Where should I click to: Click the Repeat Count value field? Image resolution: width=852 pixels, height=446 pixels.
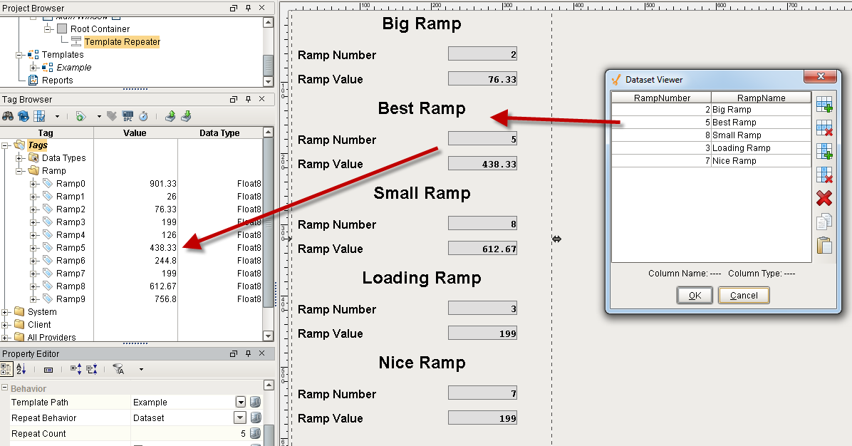tap(189, 434)
